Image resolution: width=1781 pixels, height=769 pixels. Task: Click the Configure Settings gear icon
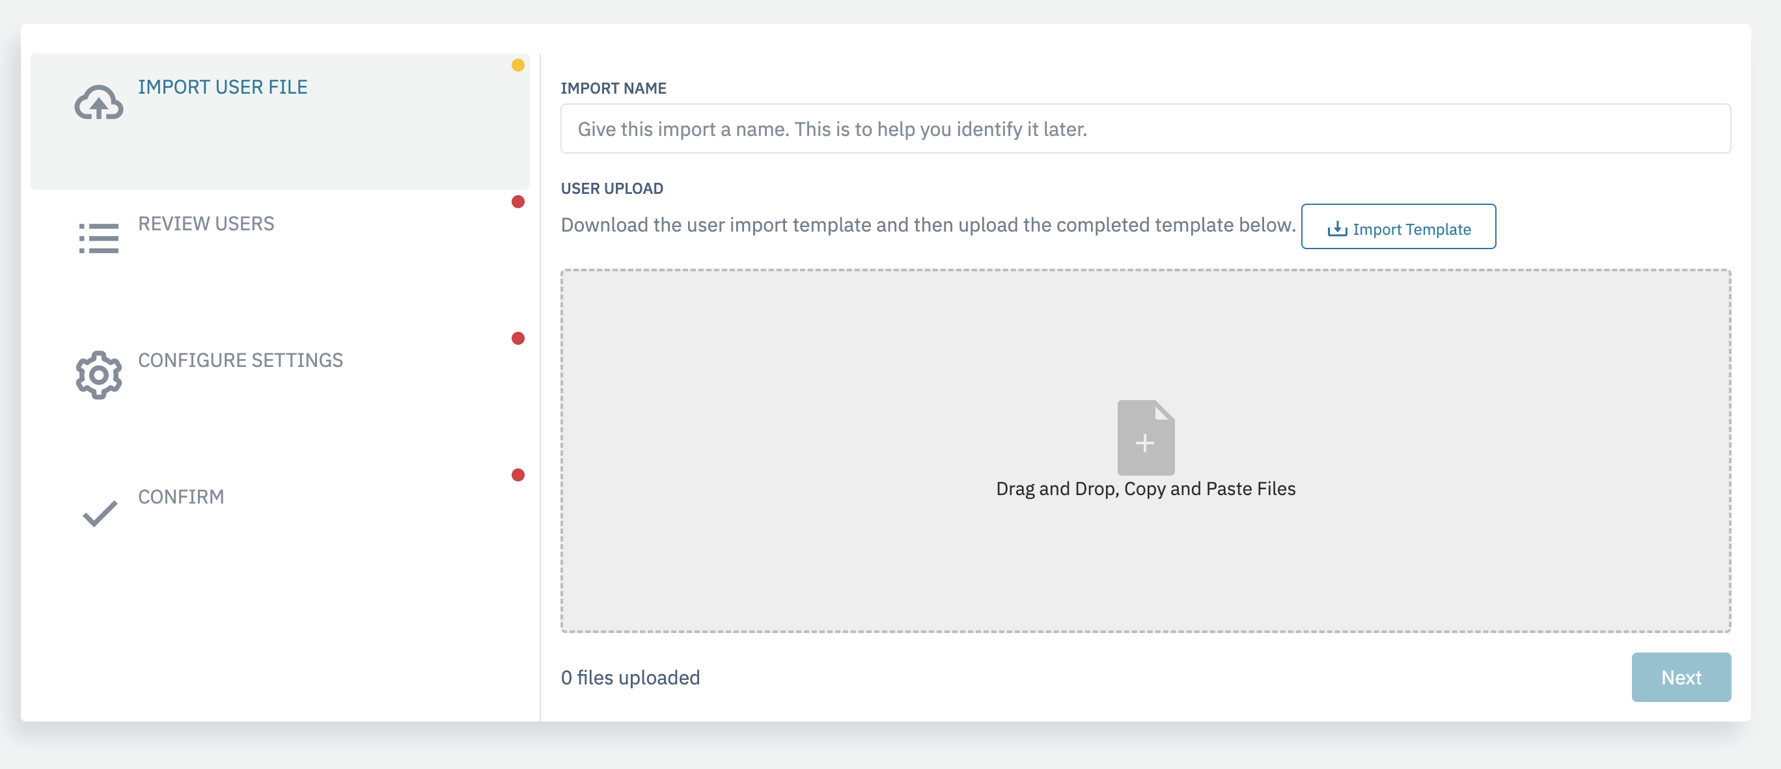click(x=99, y=375)
